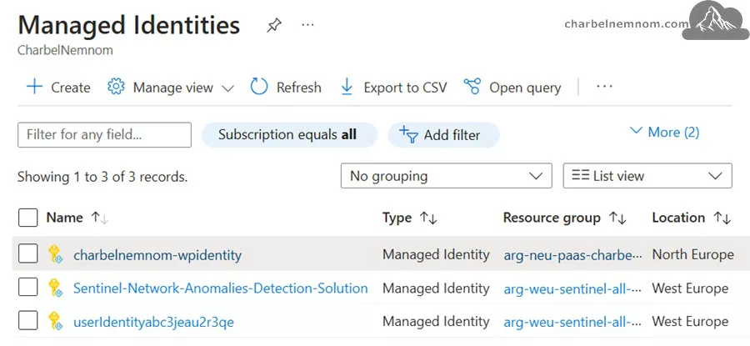Screen dimensions: 750x346
Task: Click the key icon for charbelnemnom-wpidentity
Action: pyautogui.click(x=56, y=254)
